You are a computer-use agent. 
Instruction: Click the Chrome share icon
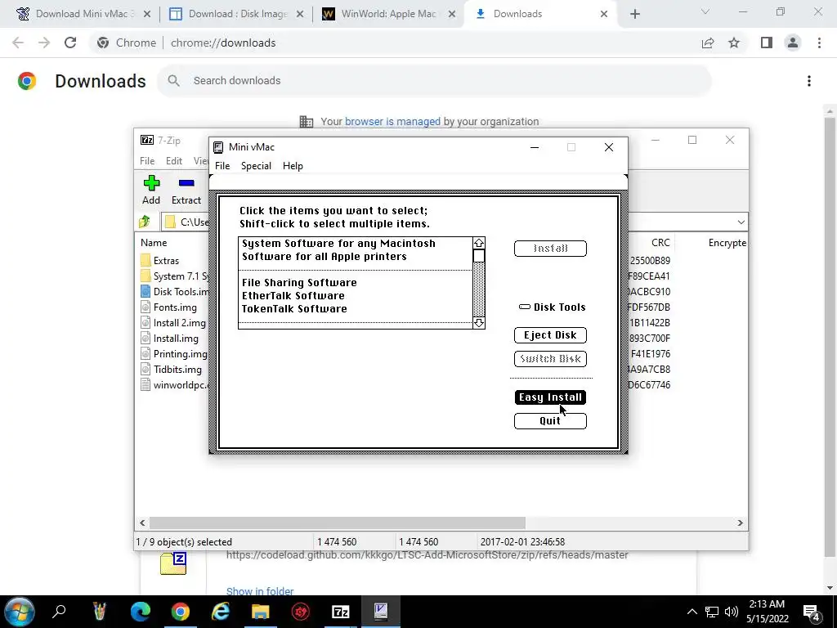[x=708, y=43]
